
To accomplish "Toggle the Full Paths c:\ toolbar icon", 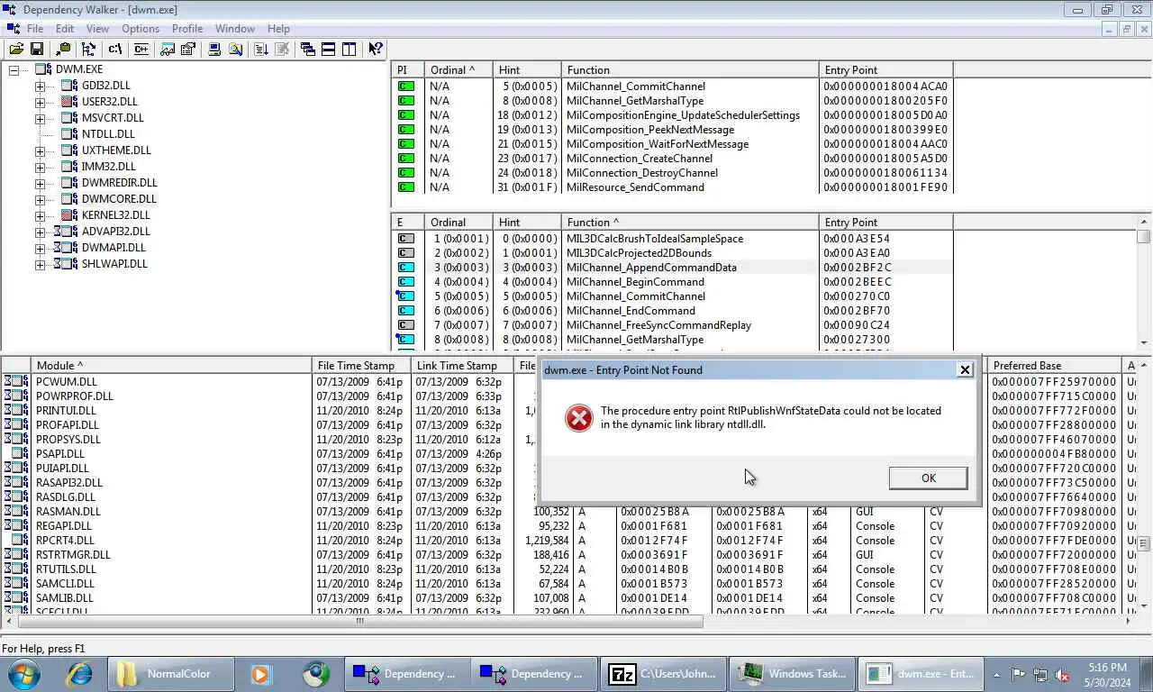I will coord(114,49).
